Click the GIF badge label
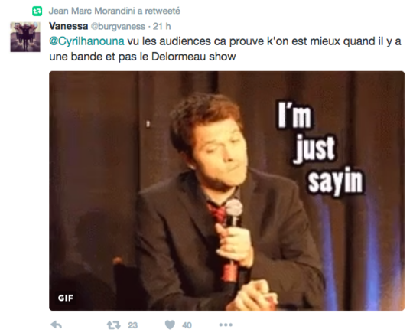The height and width of the screenshot is (336, 413). 66,298
